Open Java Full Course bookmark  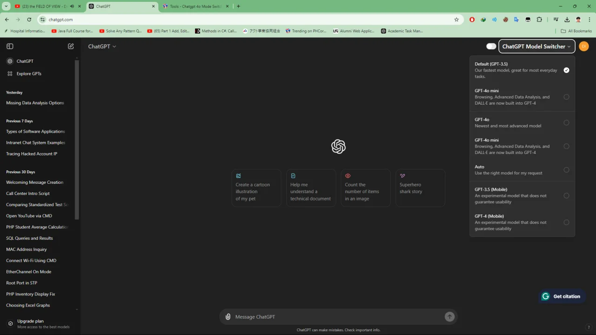72,31
